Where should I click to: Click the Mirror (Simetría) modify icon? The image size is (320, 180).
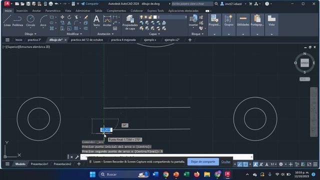tap(69, 23)
